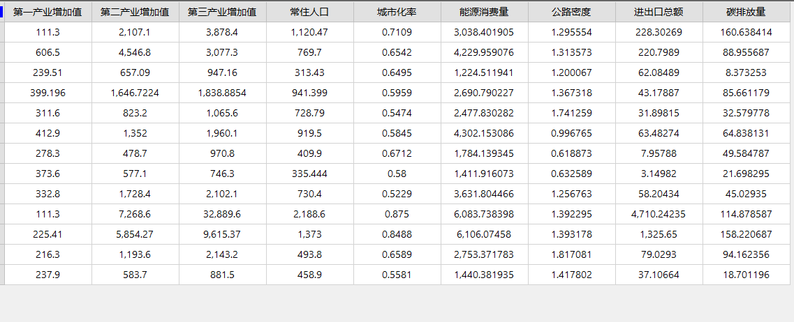This screenshot has height=322, width=794.
Task: Select the 城市化率 cell with 0.875
Action: 397,215
